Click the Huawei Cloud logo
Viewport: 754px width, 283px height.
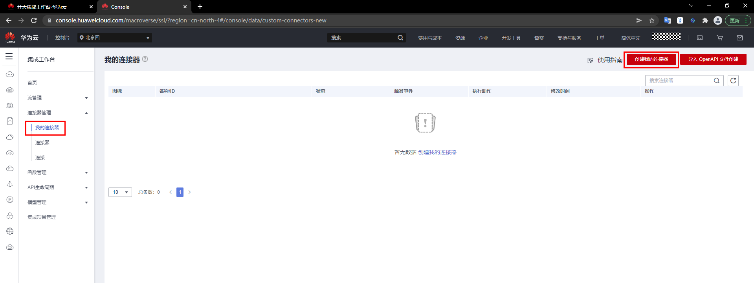10,37
